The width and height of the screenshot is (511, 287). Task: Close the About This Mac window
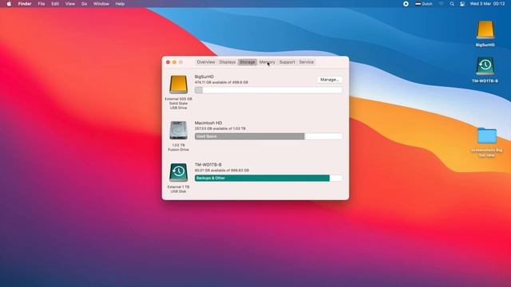pos(168,62)
